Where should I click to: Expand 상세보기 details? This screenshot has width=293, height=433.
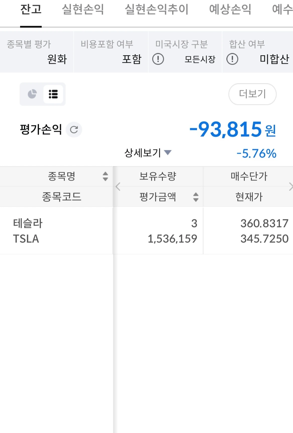(148, 153)
